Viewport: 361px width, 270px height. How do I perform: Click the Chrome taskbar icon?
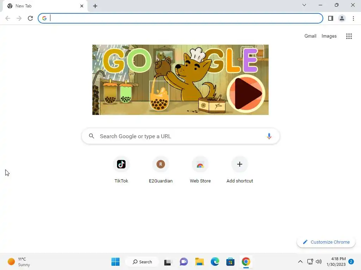(246, 262)
